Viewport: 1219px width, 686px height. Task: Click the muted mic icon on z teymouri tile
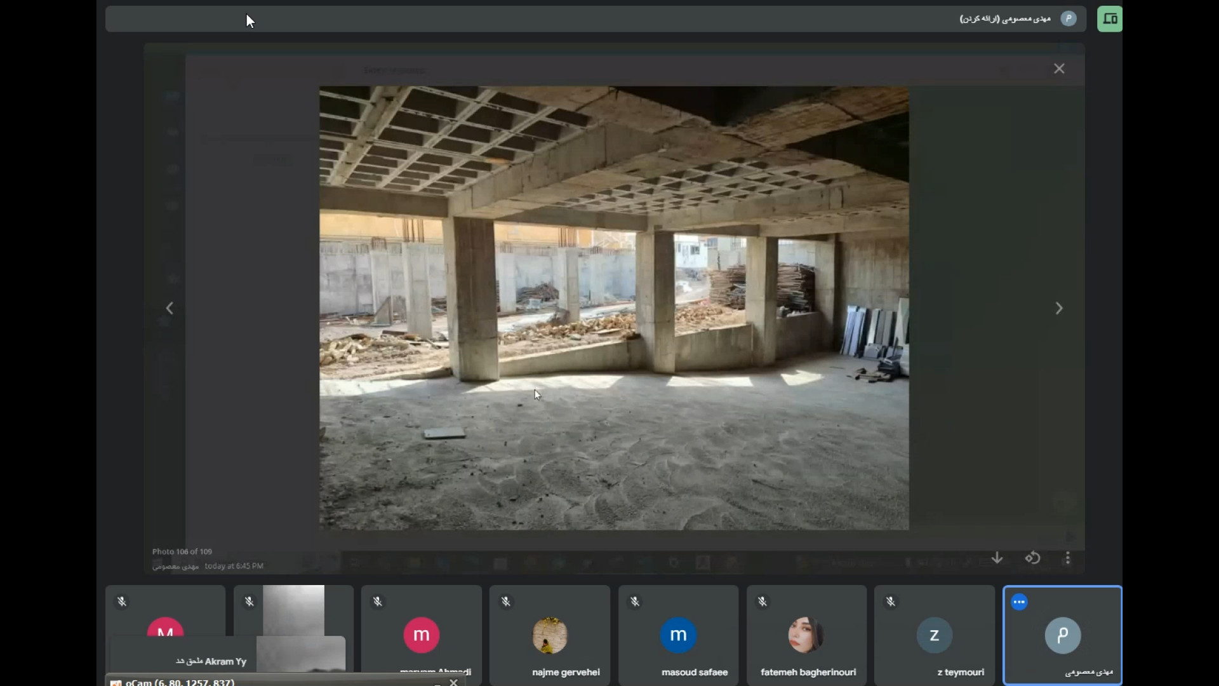(891, 601)
